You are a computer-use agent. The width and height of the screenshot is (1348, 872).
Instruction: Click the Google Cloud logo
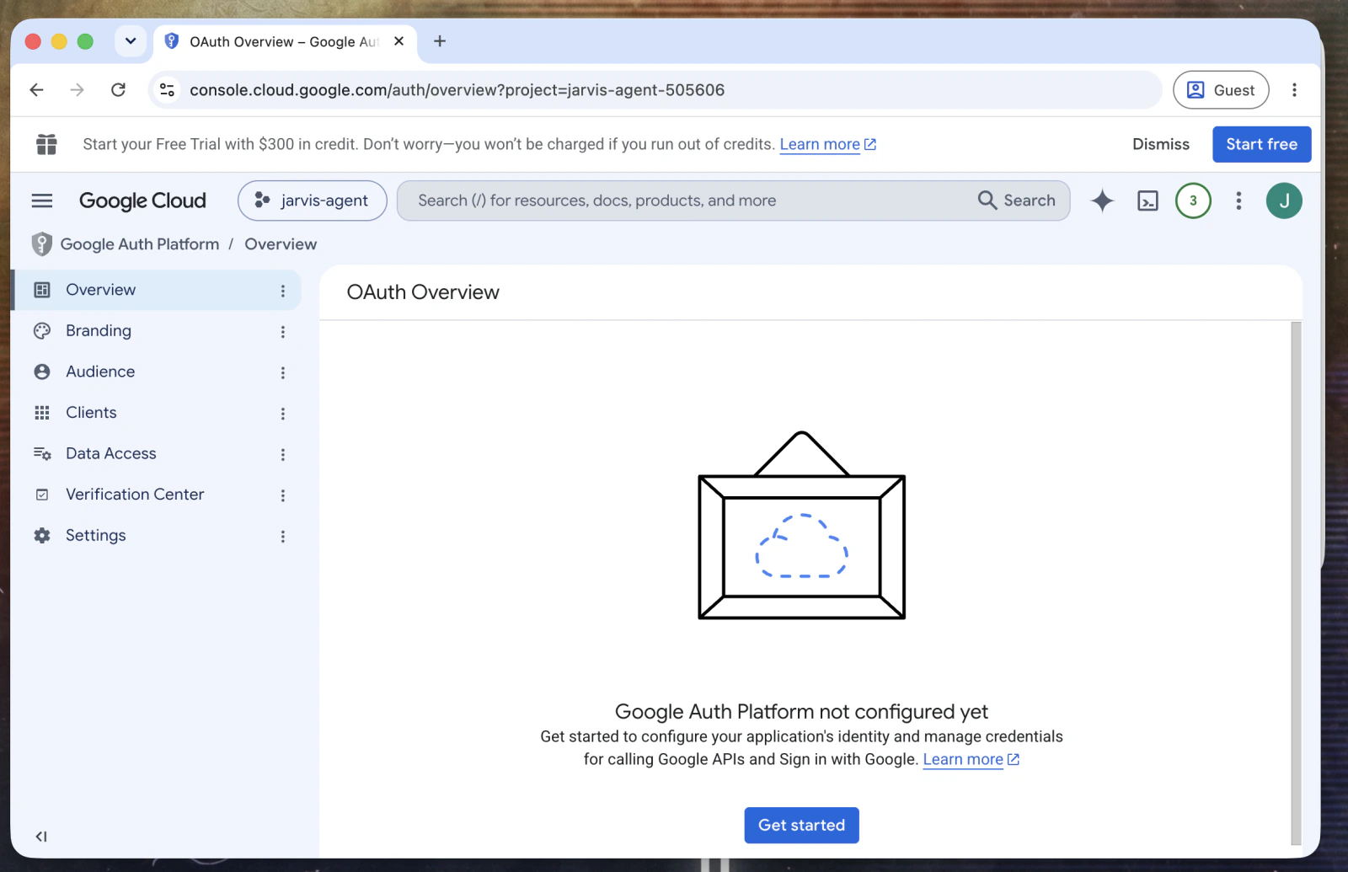142,201
